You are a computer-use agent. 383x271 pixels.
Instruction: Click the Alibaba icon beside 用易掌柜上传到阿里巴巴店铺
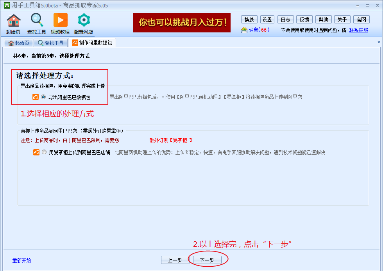click(36, 152)
